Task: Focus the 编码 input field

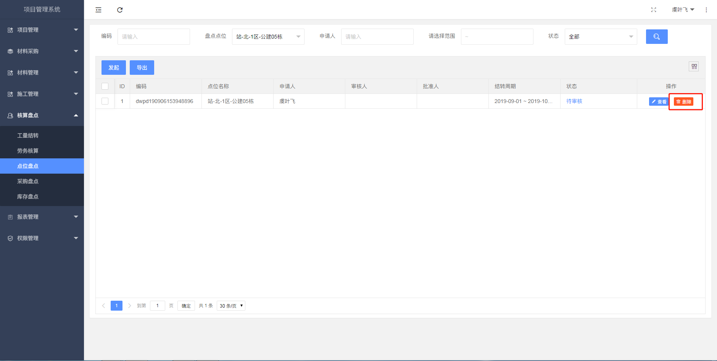Action: click(x=154, y=37)
